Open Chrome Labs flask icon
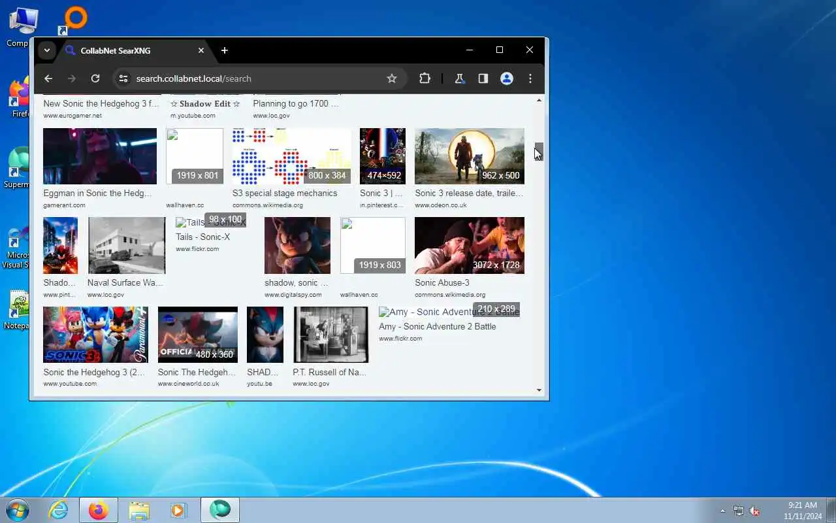 pyautogui.click(x=459, y=78)
